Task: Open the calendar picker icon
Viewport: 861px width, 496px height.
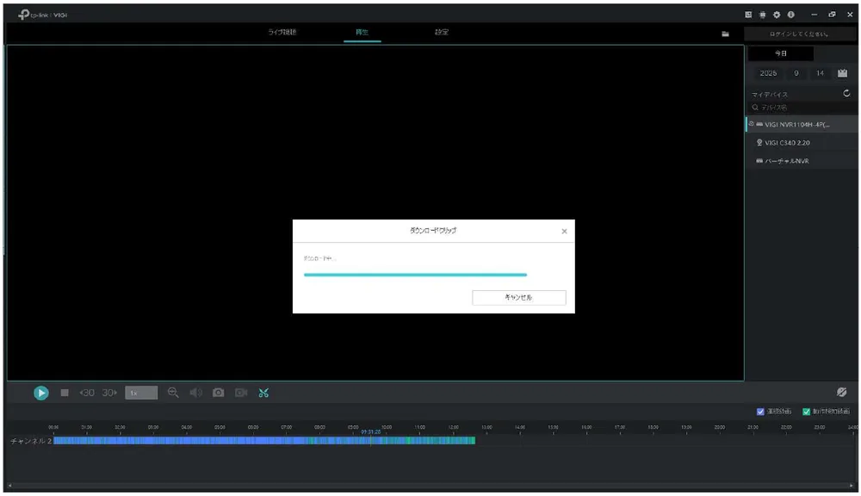Action: 842,73
